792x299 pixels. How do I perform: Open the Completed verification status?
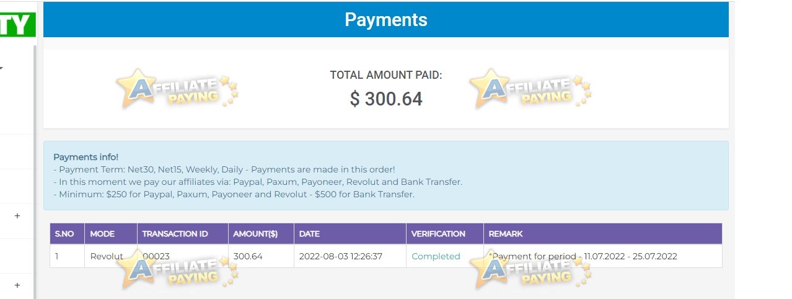(x=436, y=256)
